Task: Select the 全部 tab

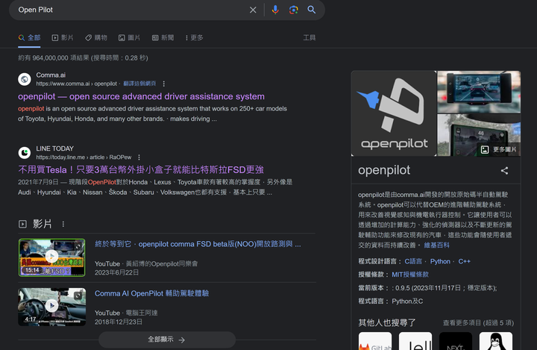Action: pos(29,38)
